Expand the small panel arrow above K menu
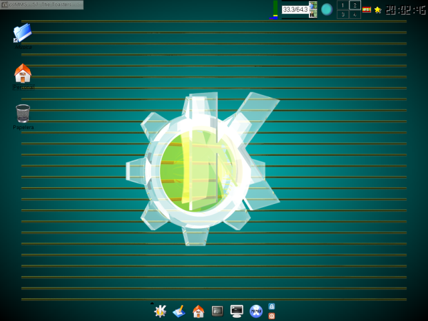 (x=152, y=303)
